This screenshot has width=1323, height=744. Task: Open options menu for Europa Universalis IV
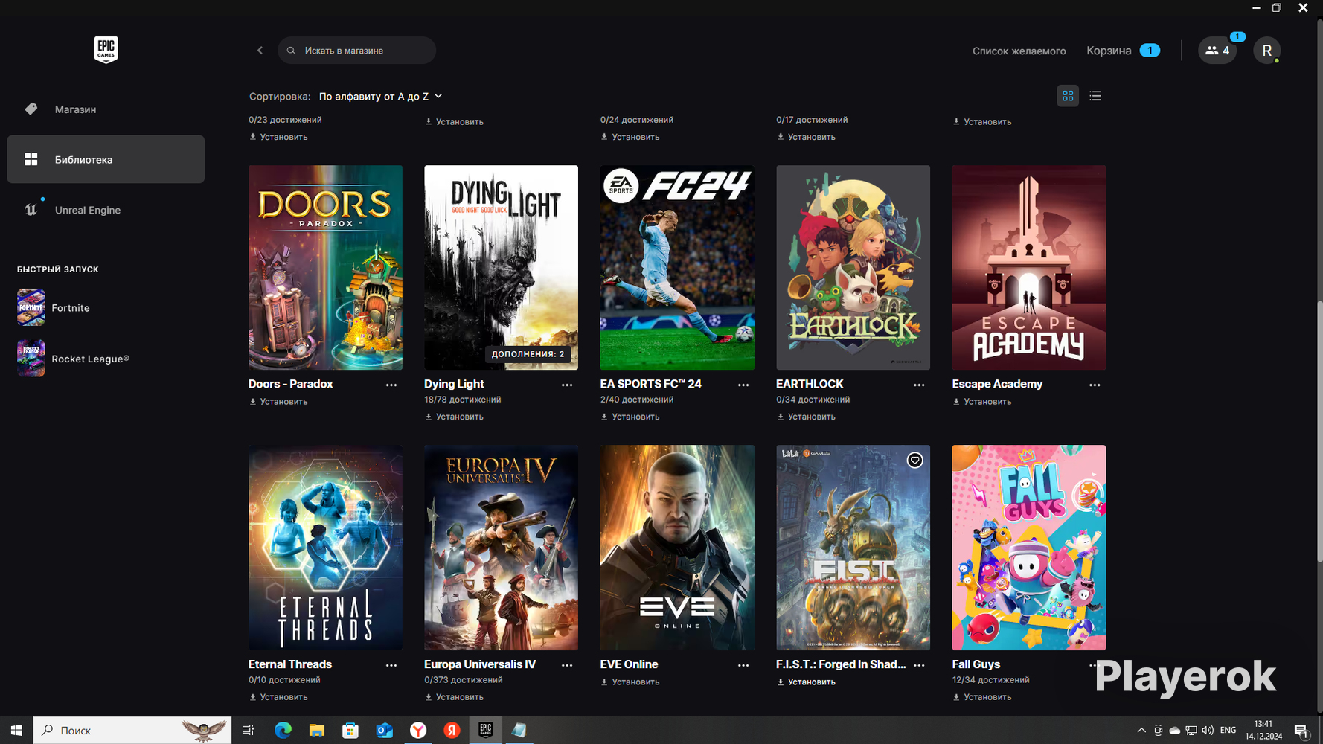coord(567,665)
